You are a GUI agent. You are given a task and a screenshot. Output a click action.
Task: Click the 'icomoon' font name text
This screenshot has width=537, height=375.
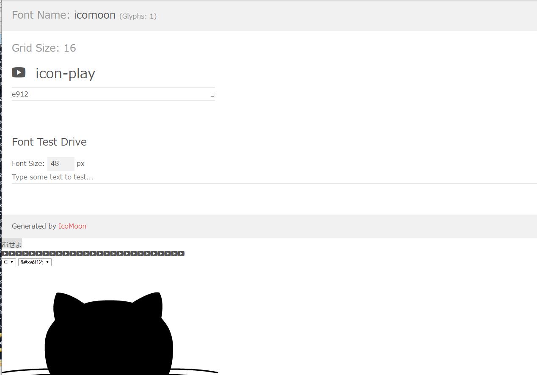point(95,15)
